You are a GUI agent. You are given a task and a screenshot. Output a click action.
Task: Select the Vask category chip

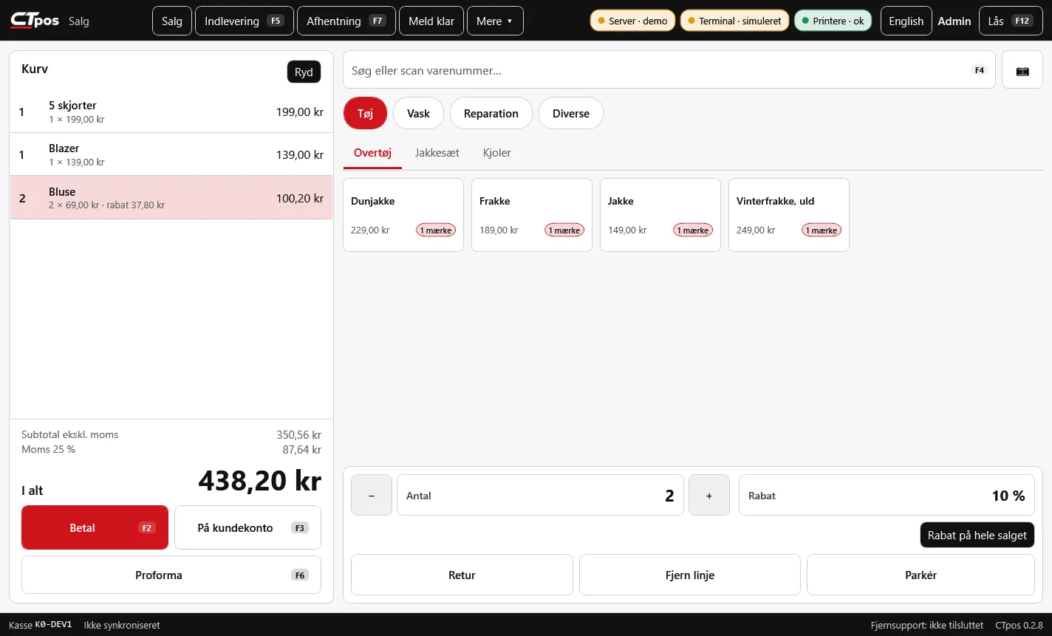point(418,113)
